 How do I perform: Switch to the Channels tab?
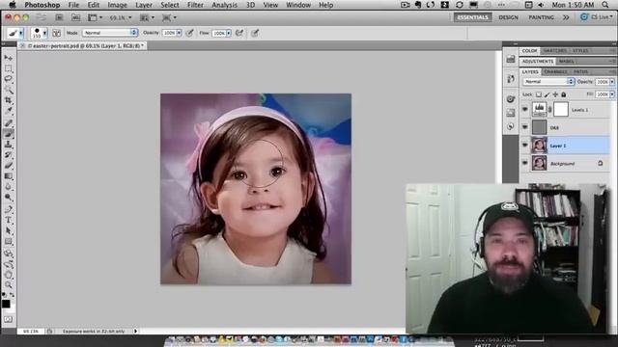(555, 71)
